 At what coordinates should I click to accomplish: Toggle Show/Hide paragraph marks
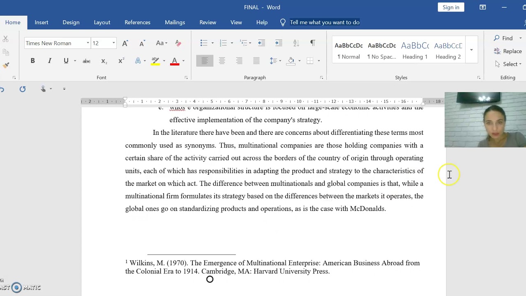313,43
